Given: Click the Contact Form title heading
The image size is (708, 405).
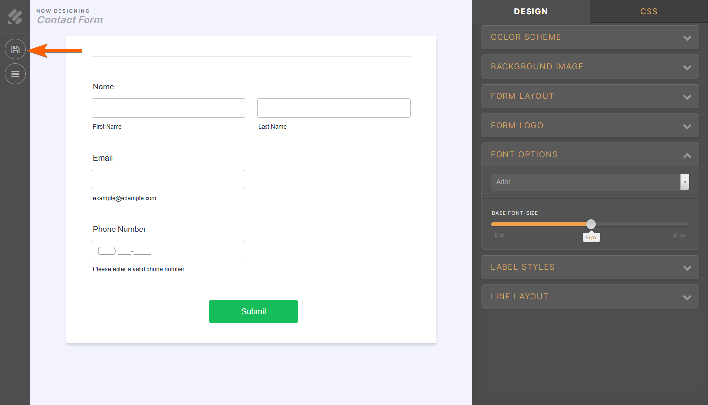Looking at the screenshot, I should click(69, 20).
